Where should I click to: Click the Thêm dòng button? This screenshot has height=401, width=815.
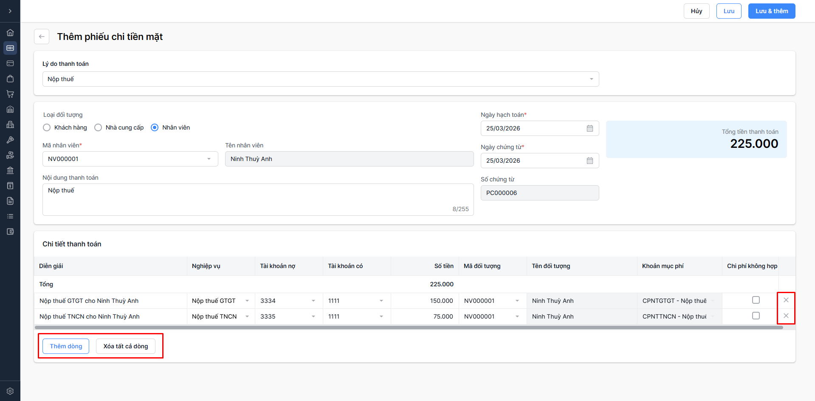(x=66, y=346)
